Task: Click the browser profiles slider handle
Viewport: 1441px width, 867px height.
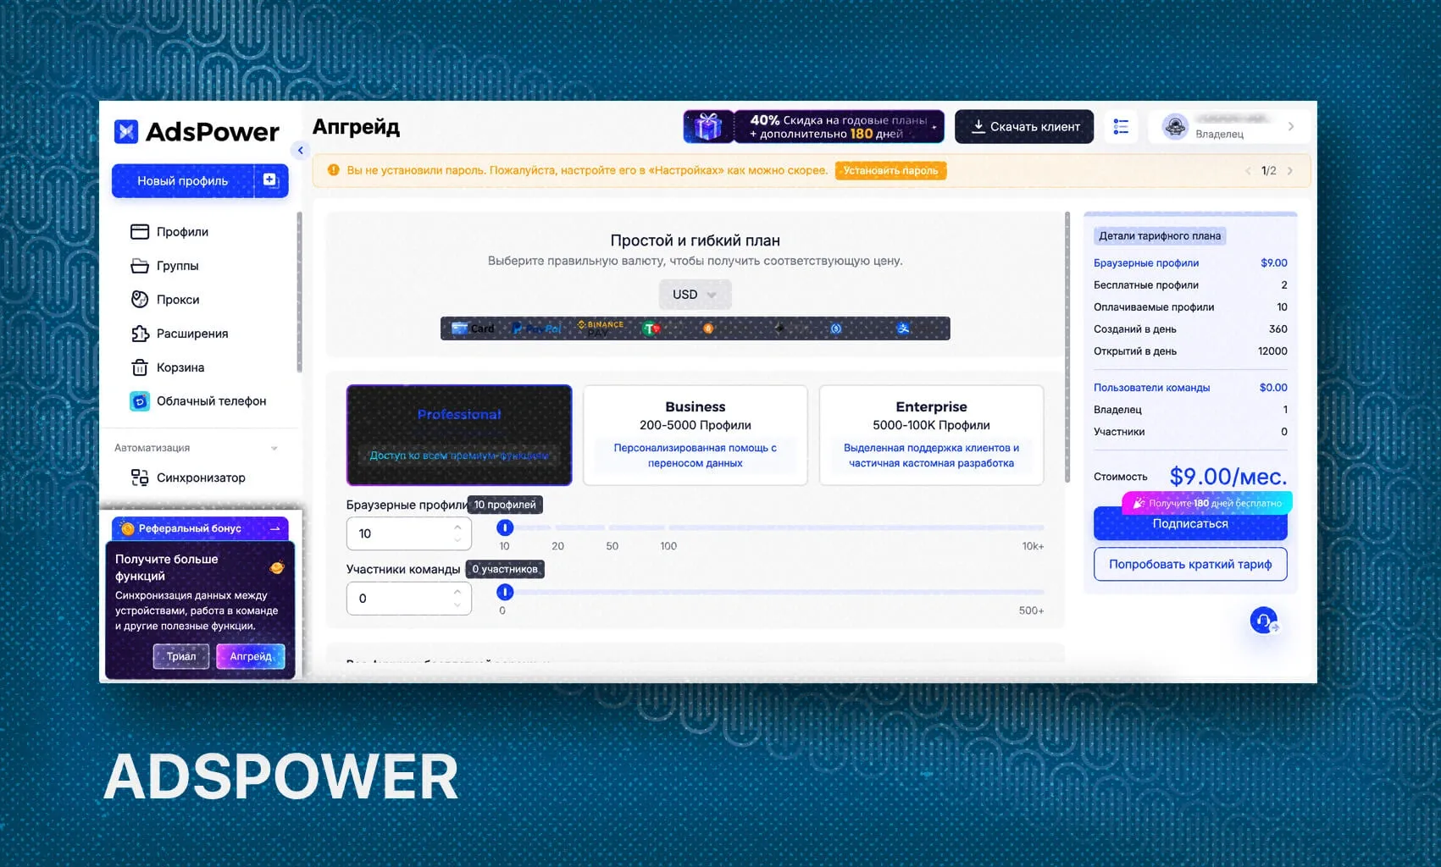Action: [x=505, y=527]
